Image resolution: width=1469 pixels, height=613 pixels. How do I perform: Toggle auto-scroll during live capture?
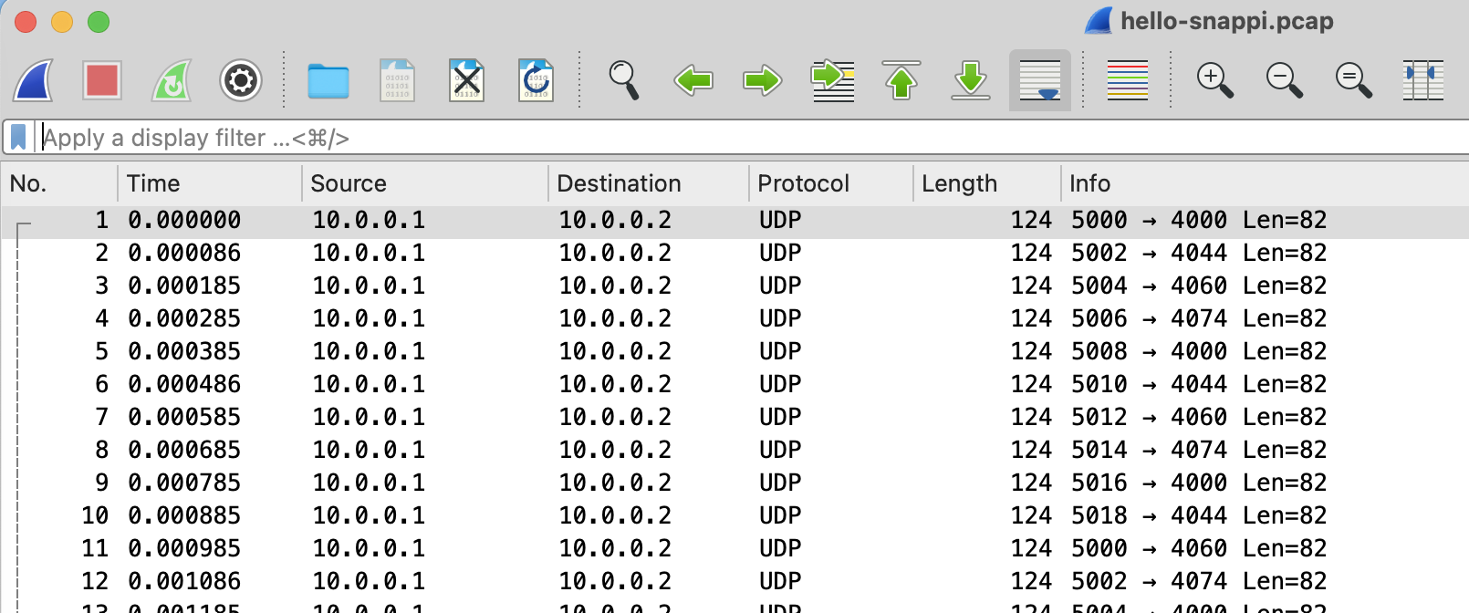tap(1040, 80)
